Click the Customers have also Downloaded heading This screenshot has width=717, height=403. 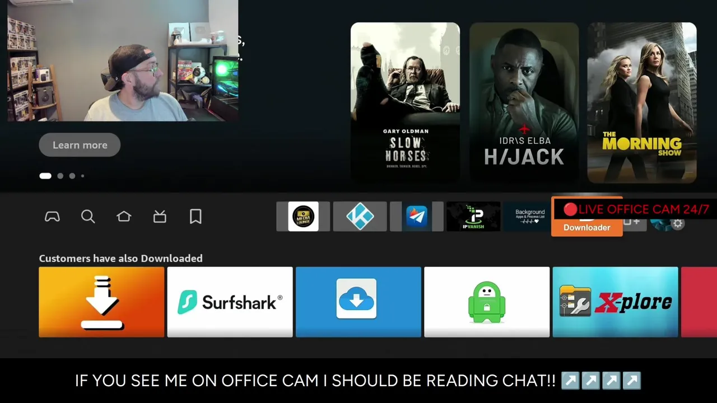(x=120, y=258)
